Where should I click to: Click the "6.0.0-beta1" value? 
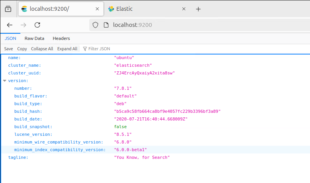coord(130,150)
